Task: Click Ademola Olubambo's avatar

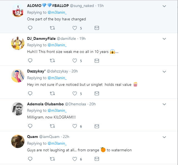Action: pos(18,109)
